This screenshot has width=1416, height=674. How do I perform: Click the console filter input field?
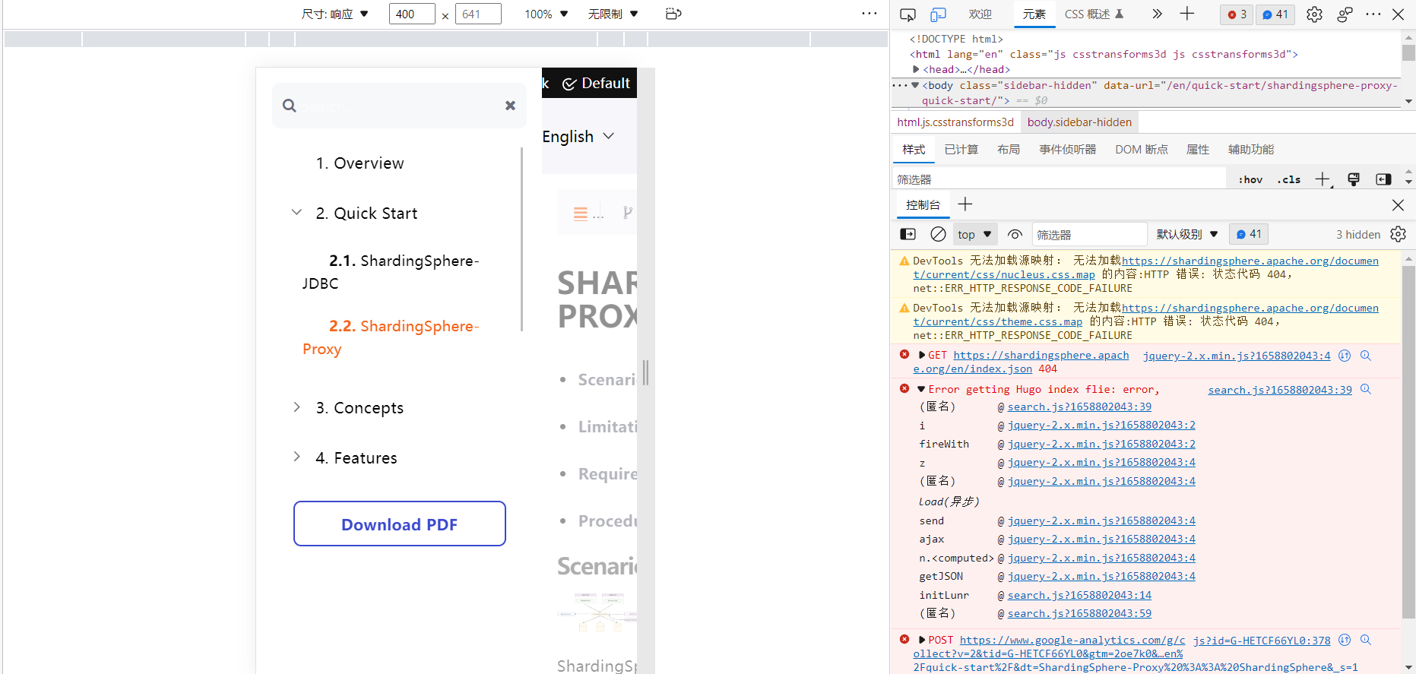1089,235
